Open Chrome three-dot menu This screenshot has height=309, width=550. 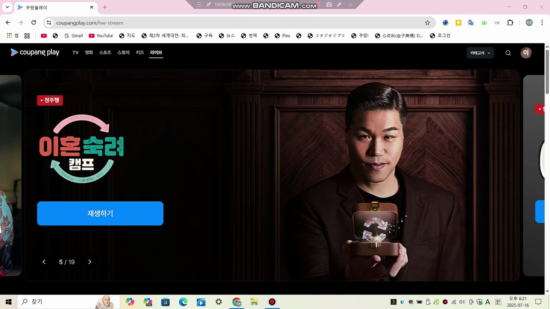coord(542,23)
